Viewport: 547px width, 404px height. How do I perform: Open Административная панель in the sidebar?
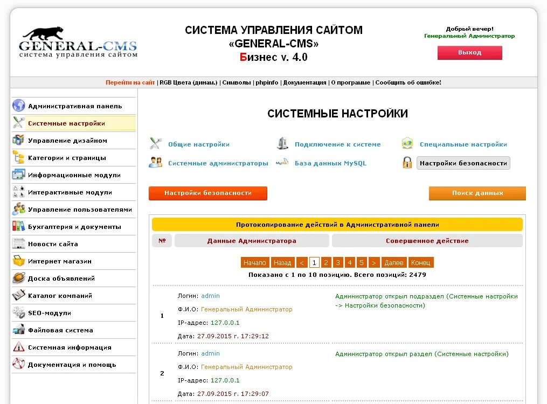click(x=75, y=106)
